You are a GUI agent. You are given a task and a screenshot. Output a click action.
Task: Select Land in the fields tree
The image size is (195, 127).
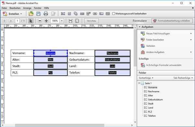[x=150, y=108]
